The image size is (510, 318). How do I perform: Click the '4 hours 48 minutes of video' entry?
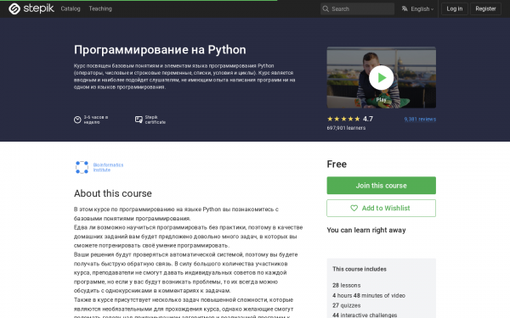pyautogui.click(x=369, y=295)
